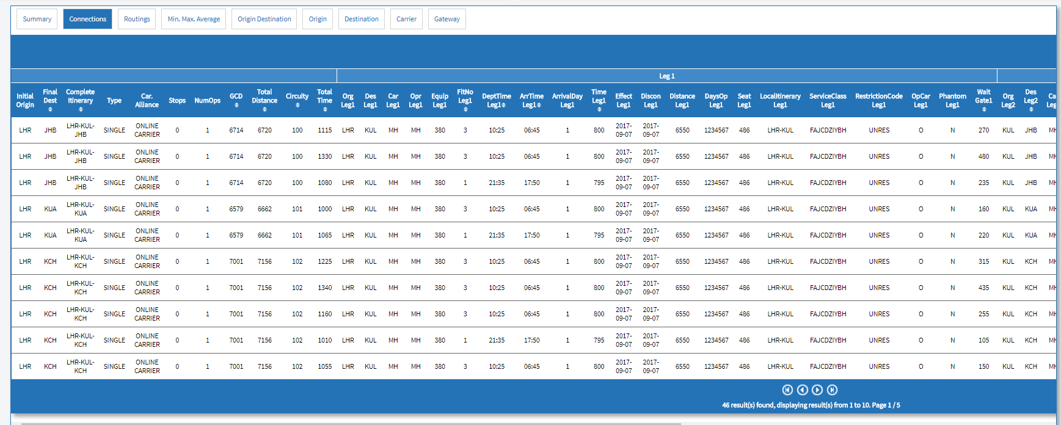
Task: Click the Wait Gate1 value 480
Action: click(984, 156)
